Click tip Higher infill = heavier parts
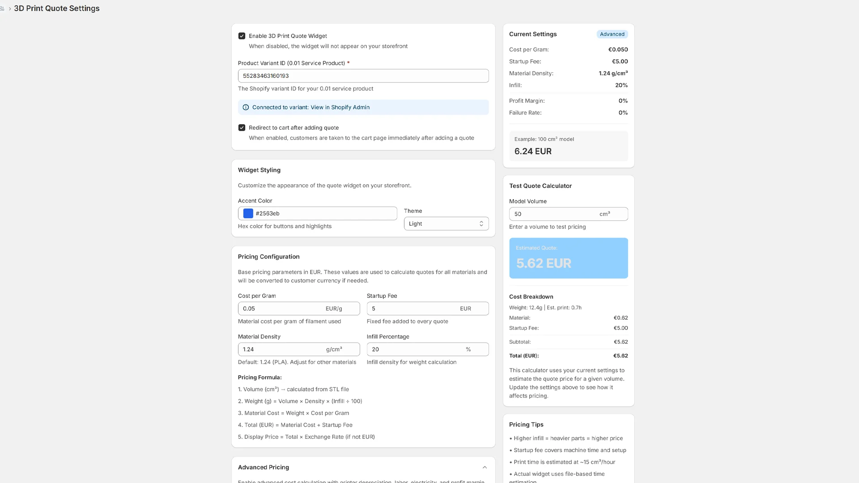The width and height of the screenshot is (859, 483). click(x=566, y=438)
